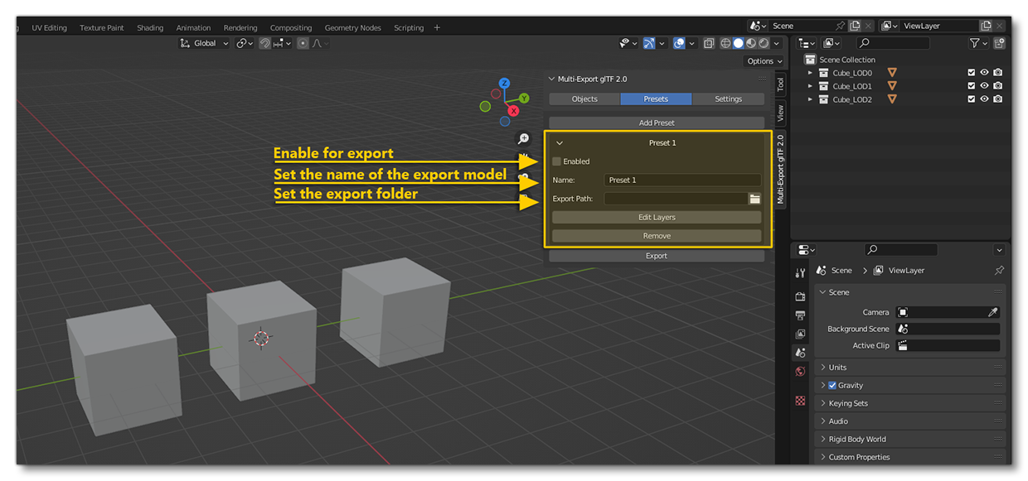The width and height of the screenshot is (1028, 481).
Task: Uncheck the Gravity checkbox
Action: coord(832,385)
